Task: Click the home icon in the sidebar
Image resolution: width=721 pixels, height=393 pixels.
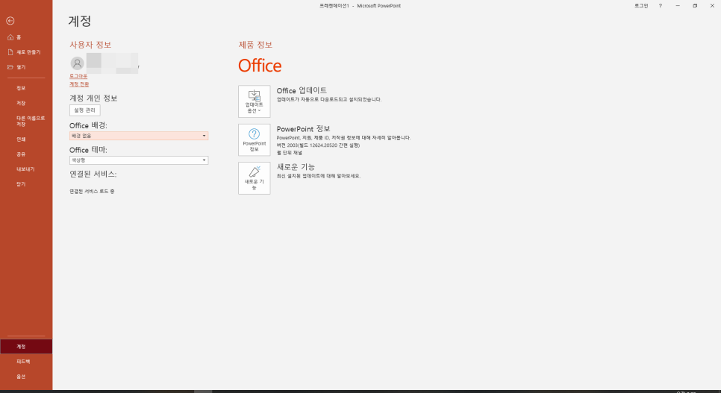Action: pyautogui.click(x=10, y=37)
